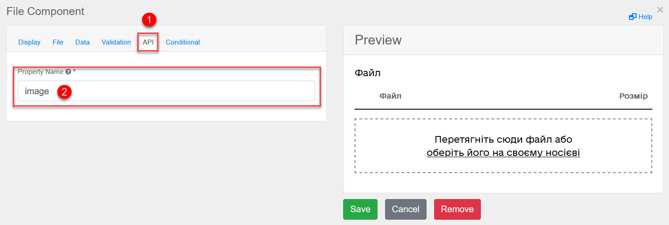Click the "оберіть його на своєму носієві" link
Image resolution: width=669 pixels, height=225 pixels.
pyautogui.click(x=503, y=153)
